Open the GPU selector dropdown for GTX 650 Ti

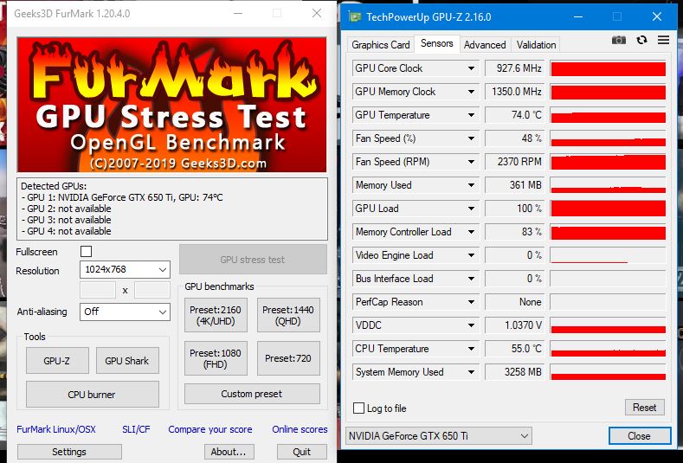(x=438, y=436)
